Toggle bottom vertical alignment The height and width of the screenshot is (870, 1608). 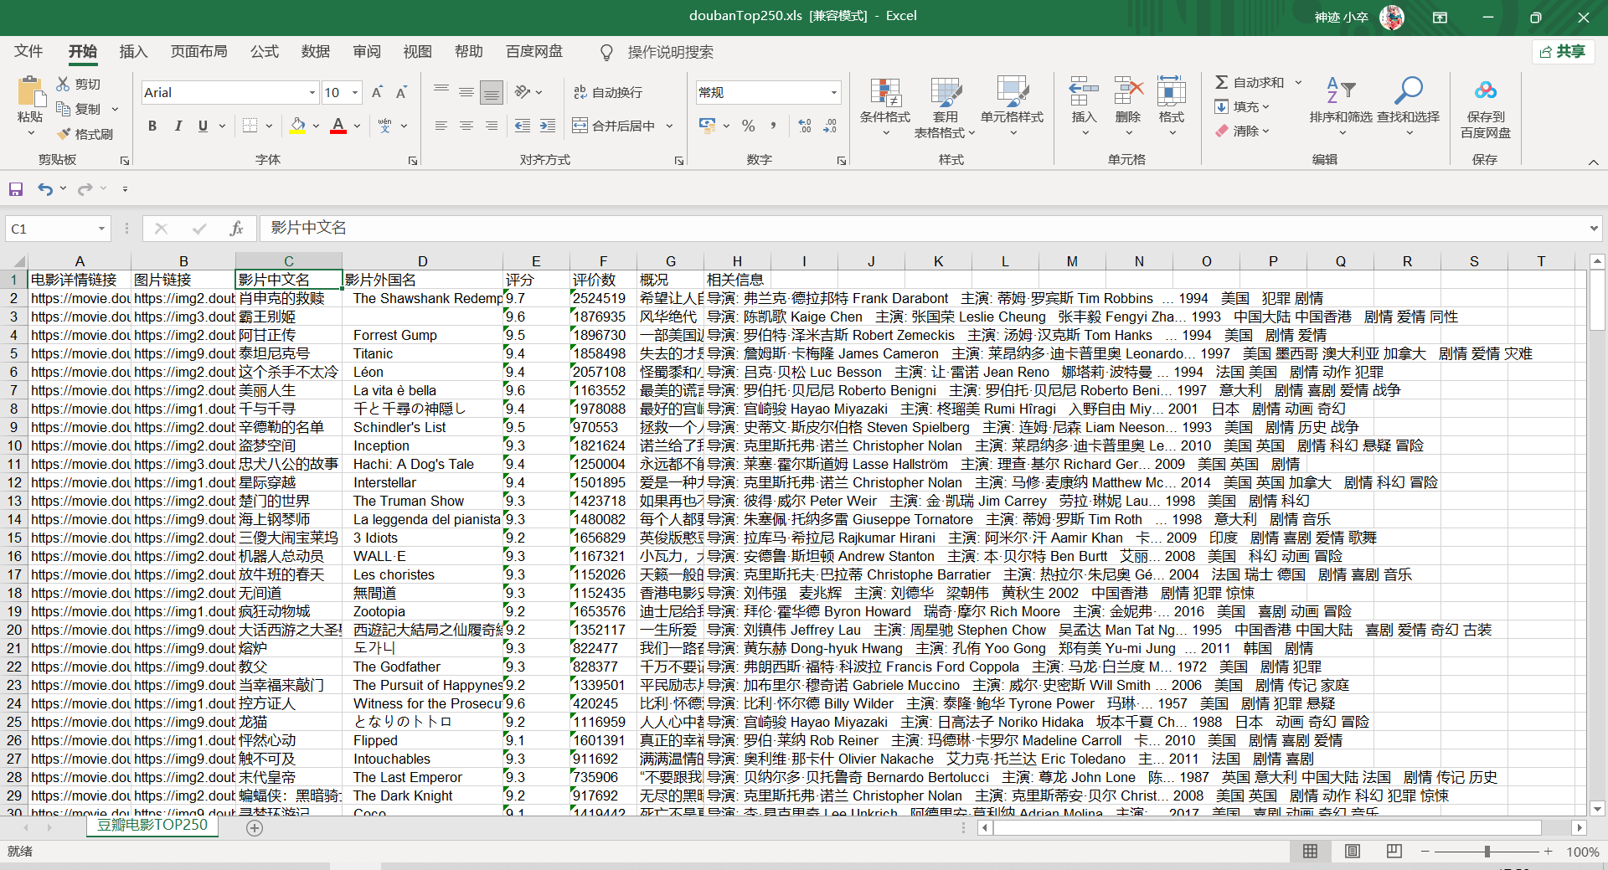point(492,92)
